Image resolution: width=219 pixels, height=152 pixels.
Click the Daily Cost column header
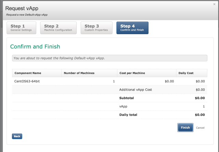tap(186, 73)
